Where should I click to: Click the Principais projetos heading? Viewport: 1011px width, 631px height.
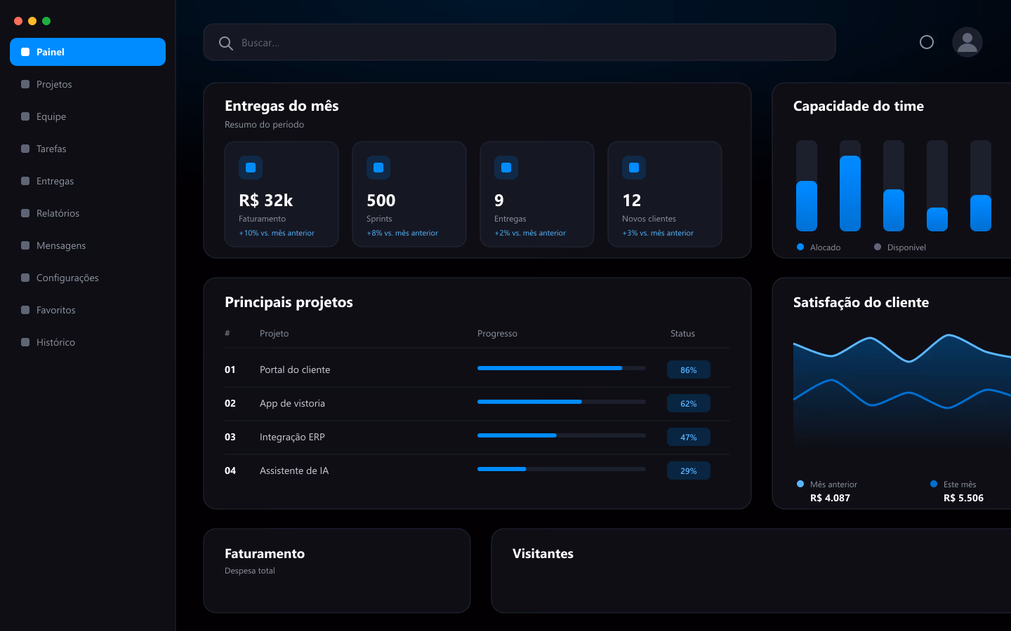(289, 302)
